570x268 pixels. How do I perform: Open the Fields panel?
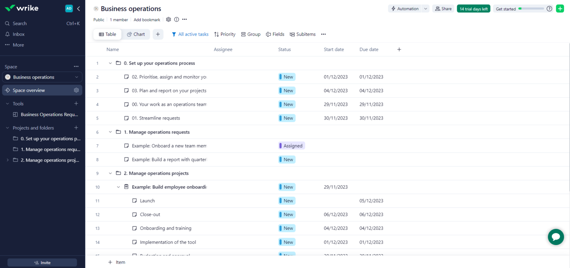tap(275, 34)
